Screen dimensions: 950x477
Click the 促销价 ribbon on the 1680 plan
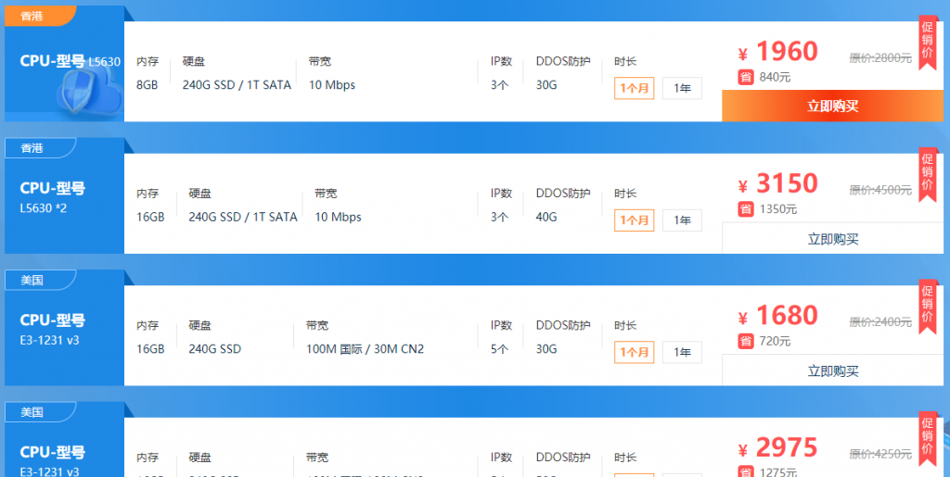click(x=927, y=307)
